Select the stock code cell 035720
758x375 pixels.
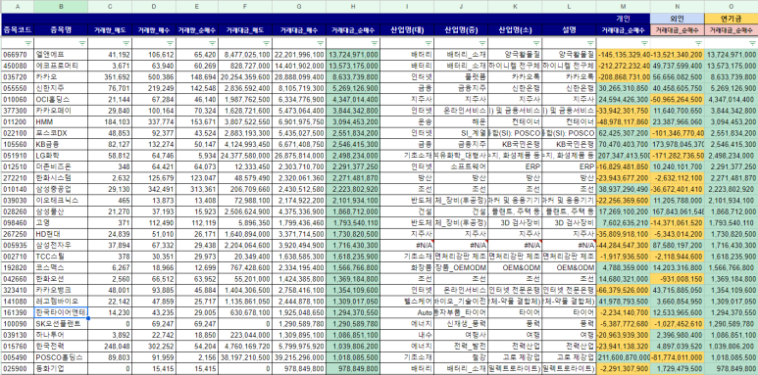[x=18, y=76]
